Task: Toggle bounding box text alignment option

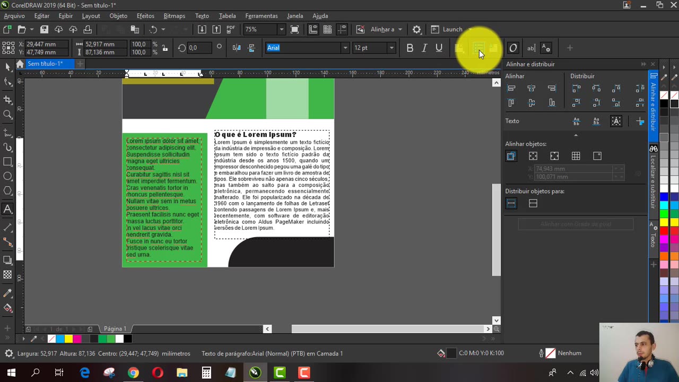Action: point(616,121)
